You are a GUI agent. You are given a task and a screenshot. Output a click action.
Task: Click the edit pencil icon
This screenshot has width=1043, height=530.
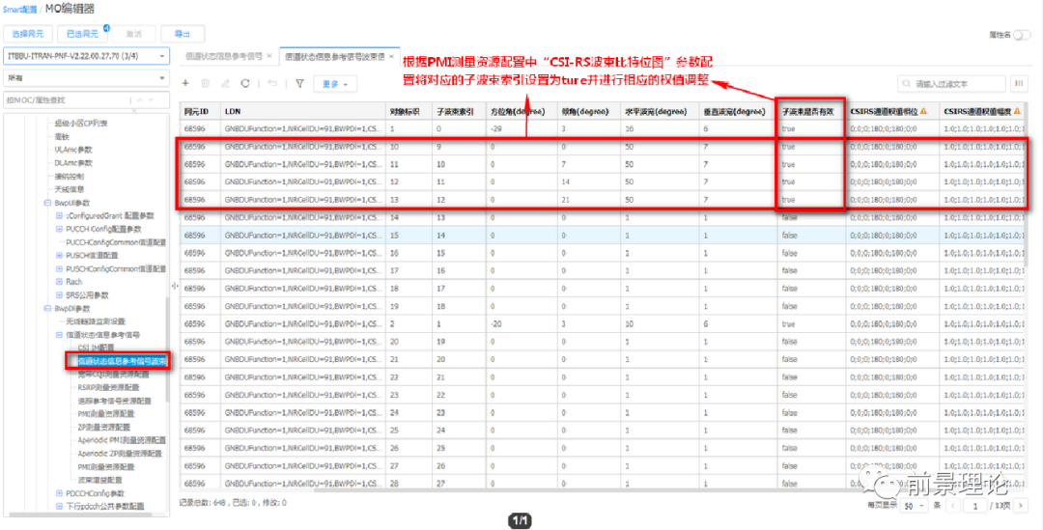point(225,84)
